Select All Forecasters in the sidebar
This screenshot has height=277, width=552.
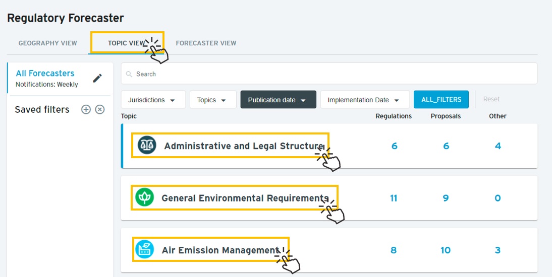pos(45,74)
